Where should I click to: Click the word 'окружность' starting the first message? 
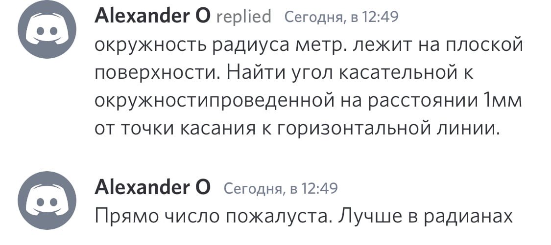[x=151, y=45]
